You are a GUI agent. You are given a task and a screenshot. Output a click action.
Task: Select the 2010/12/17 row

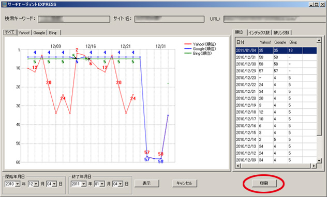point(276,119)
